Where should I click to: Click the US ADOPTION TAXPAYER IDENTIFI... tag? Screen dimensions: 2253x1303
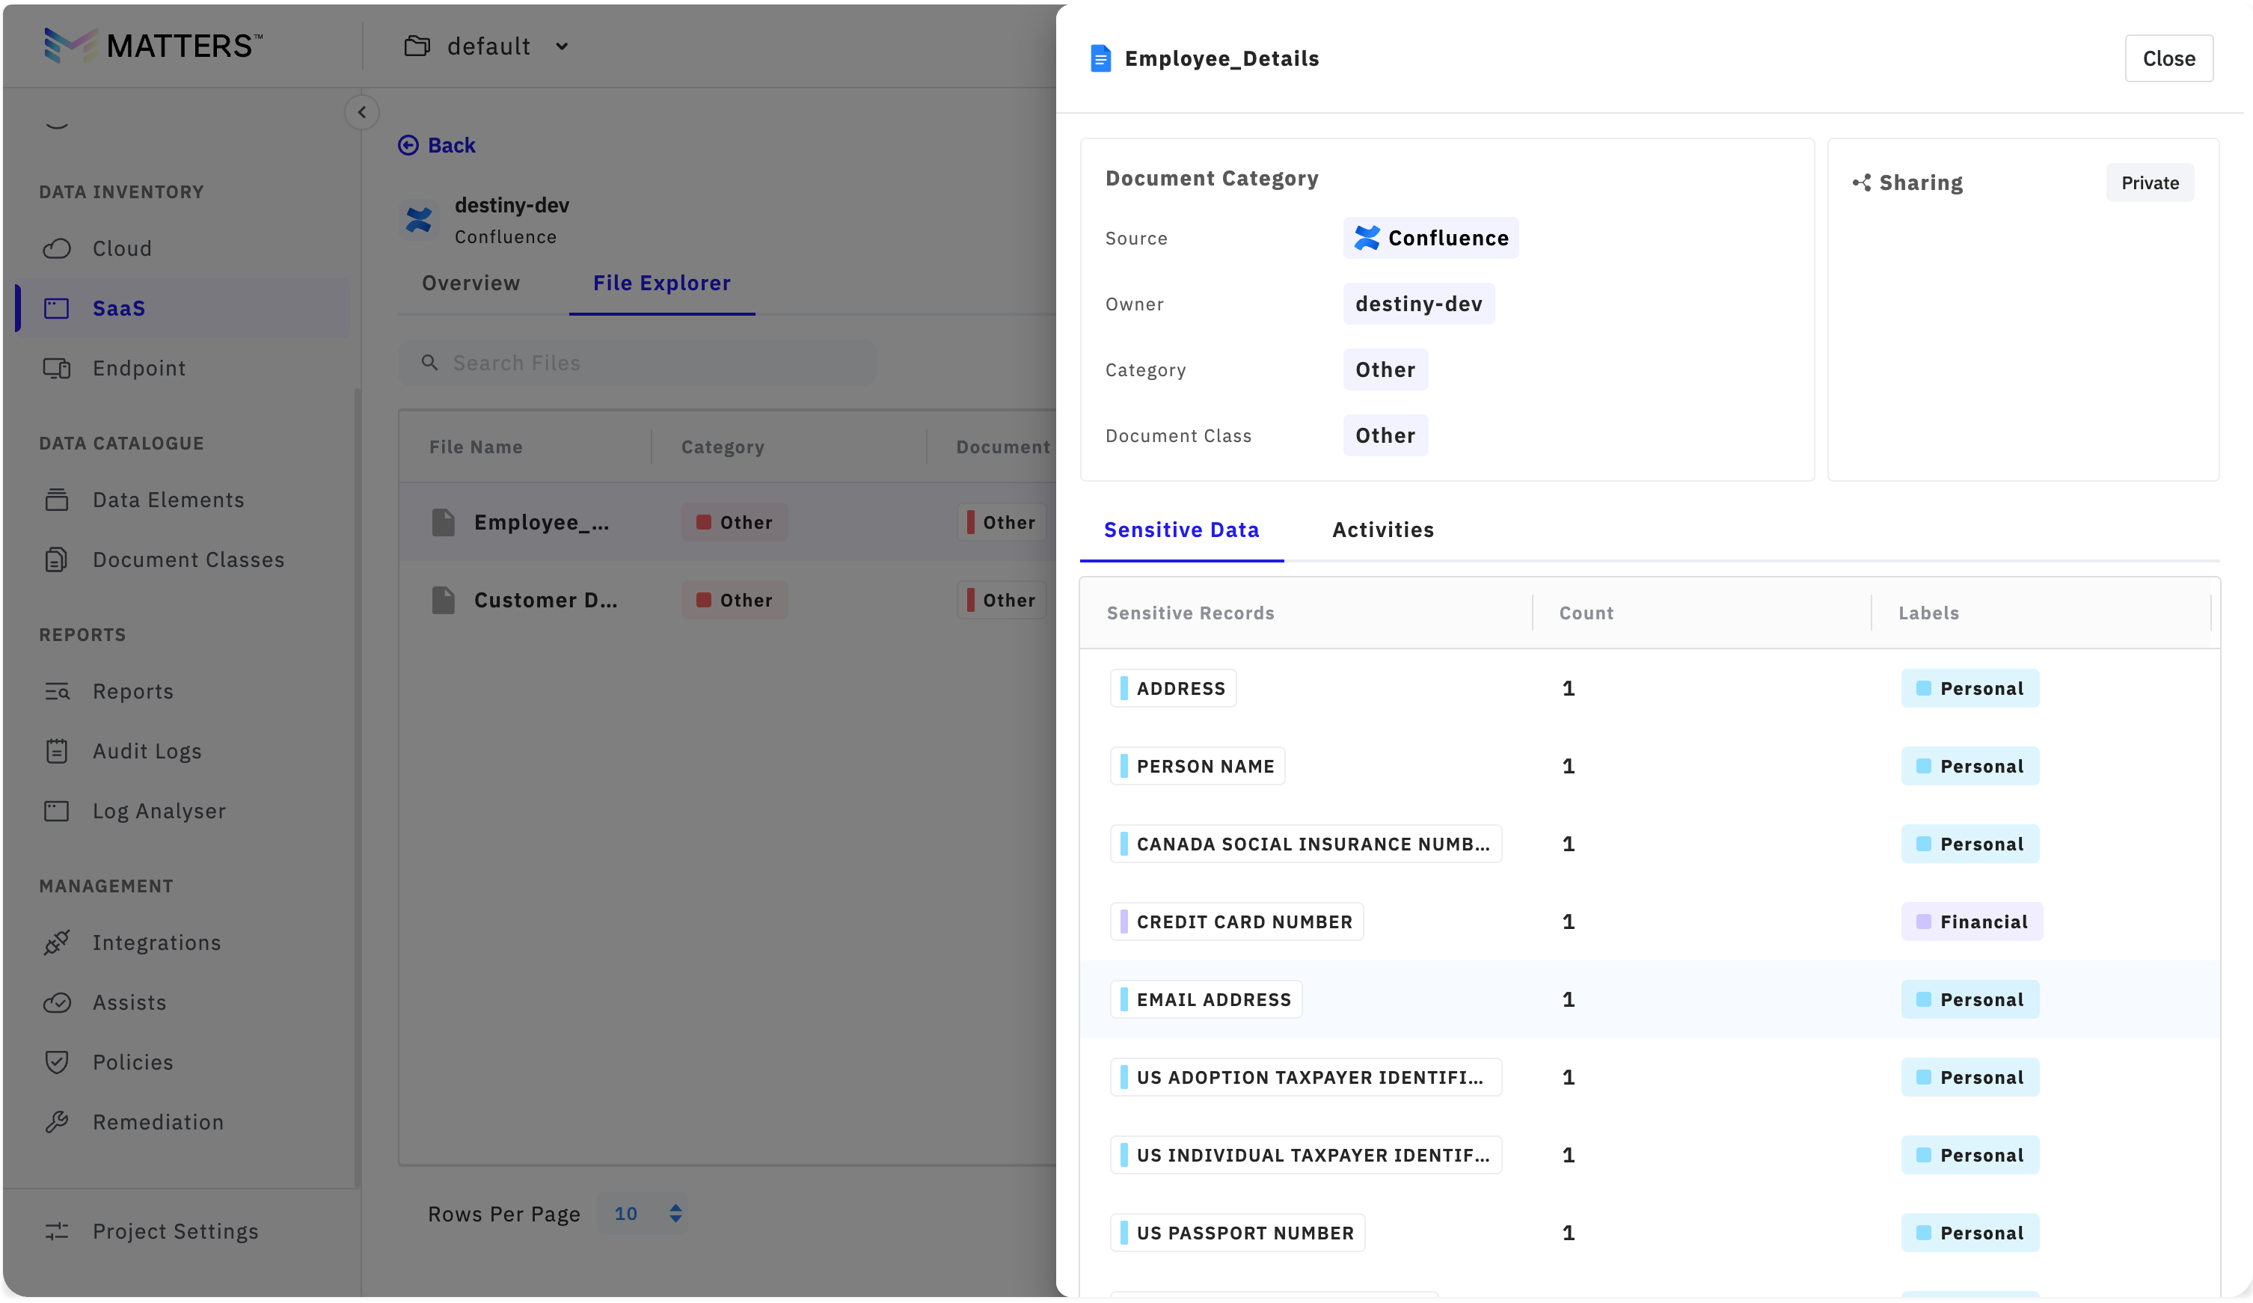click(1305, 1077)
